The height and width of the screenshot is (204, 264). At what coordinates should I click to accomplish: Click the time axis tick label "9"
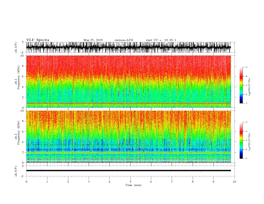pos(213,182)
